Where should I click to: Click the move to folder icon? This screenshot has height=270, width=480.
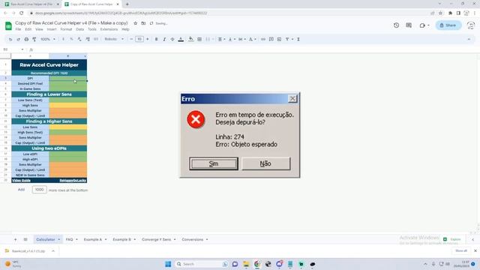pos(143,23)
